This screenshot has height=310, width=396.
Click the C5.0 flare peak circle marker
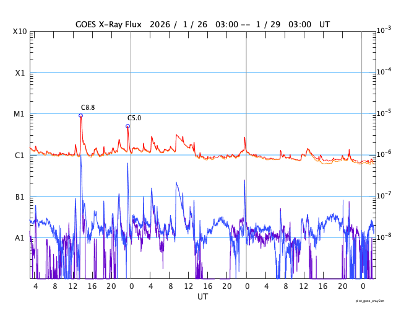[x=128, y=126]
